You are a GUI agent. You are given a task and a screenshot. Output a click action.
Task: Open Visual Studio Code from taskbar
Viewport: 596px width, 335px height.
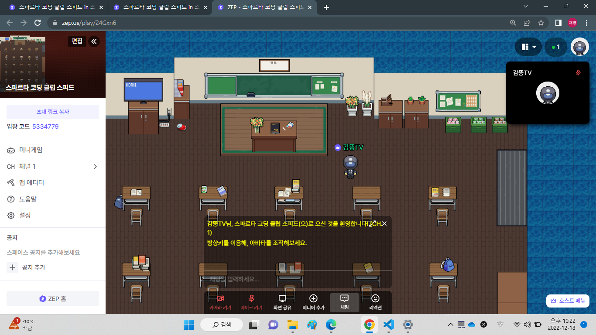point(388,325)
